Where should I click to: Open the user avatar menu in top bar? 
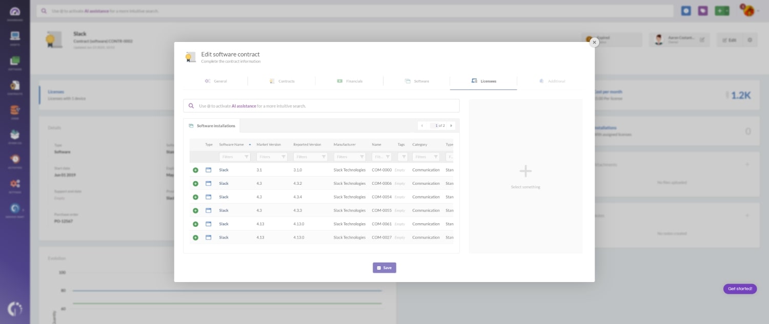tap(748, 10)
